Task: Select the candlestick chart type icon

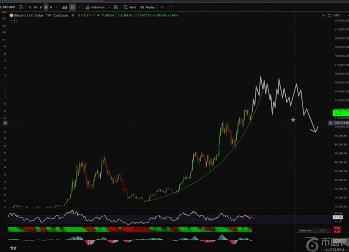Action: 72,7
